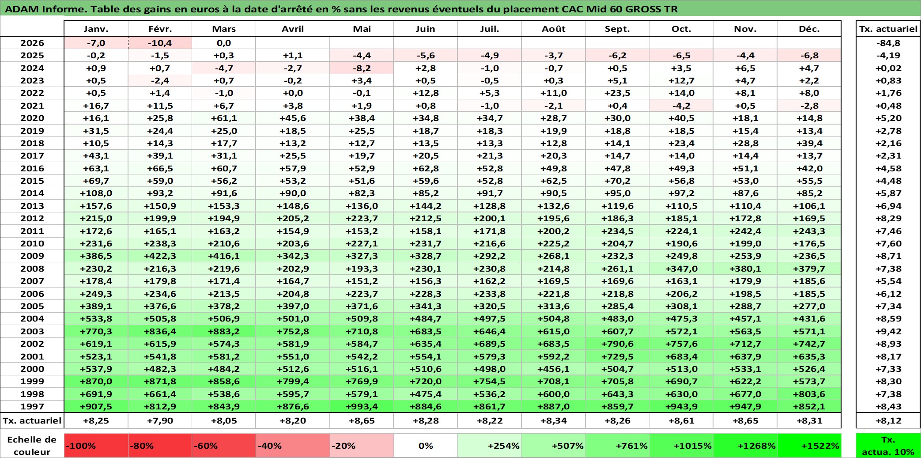Select the 2026 year row label
The width and height of the screenshot is (921, 458).
(x=32, y=43)
